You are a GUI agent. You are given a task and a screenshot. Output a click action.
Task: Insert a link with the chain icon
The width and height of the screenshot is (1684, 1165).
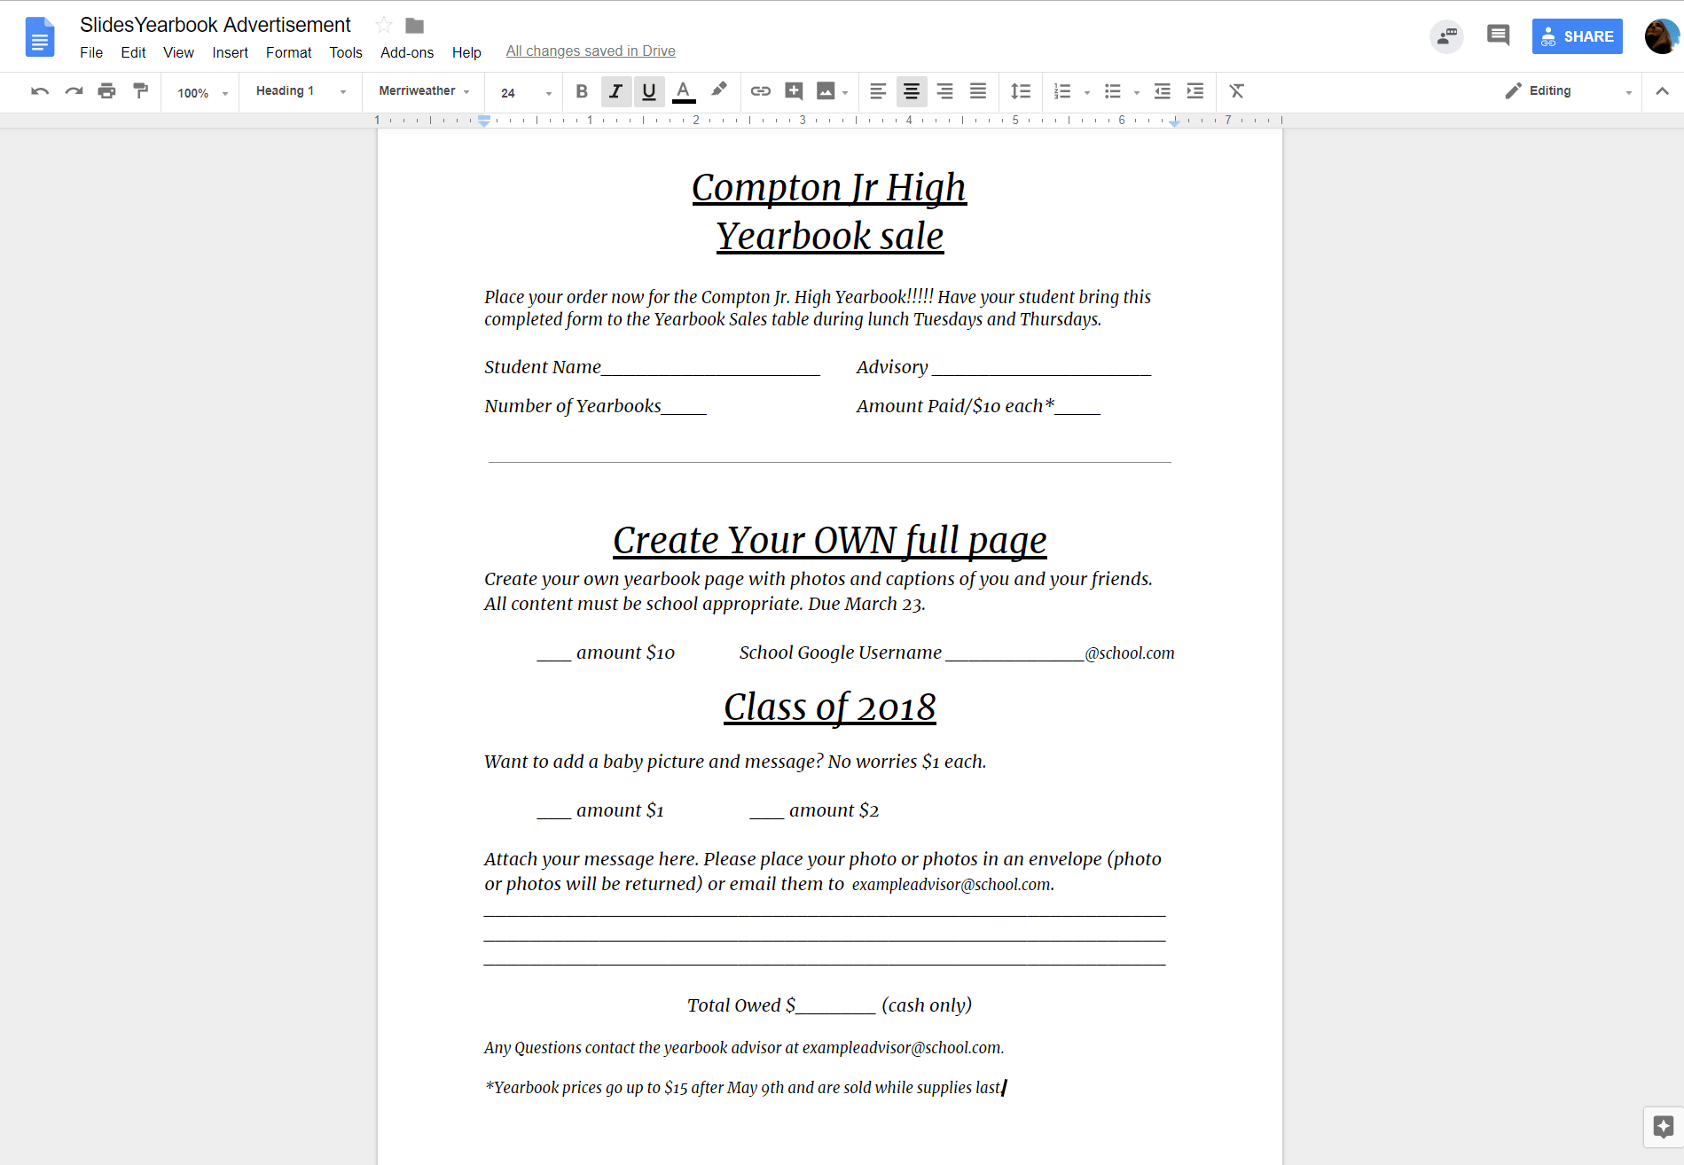[761, 91]
